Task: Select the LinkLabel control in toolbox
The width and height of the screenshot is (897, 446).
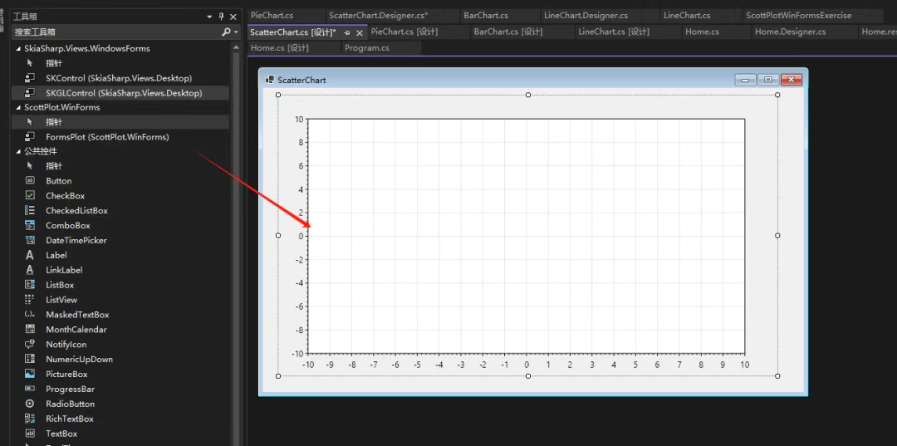Action: click(64, 270)
